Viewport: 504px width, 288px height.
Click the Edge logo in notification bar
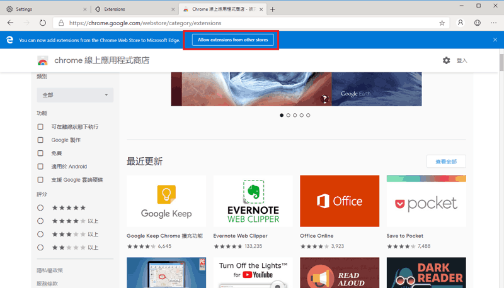click(x=9, y=40)
